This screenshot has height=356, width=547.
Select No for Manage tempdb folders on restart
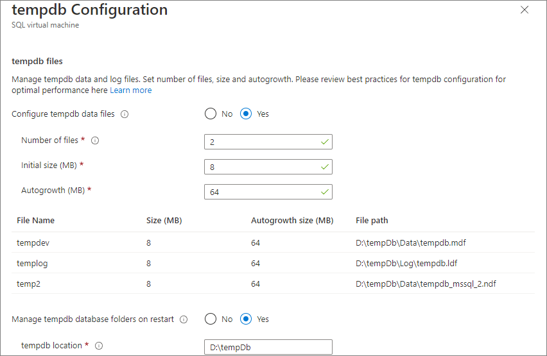pos(211,319)
